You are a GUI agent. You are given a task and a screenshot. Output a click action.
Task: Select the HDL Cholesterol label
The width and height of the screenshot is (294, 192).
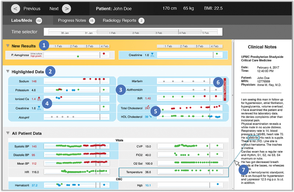(x=132, y=117)
